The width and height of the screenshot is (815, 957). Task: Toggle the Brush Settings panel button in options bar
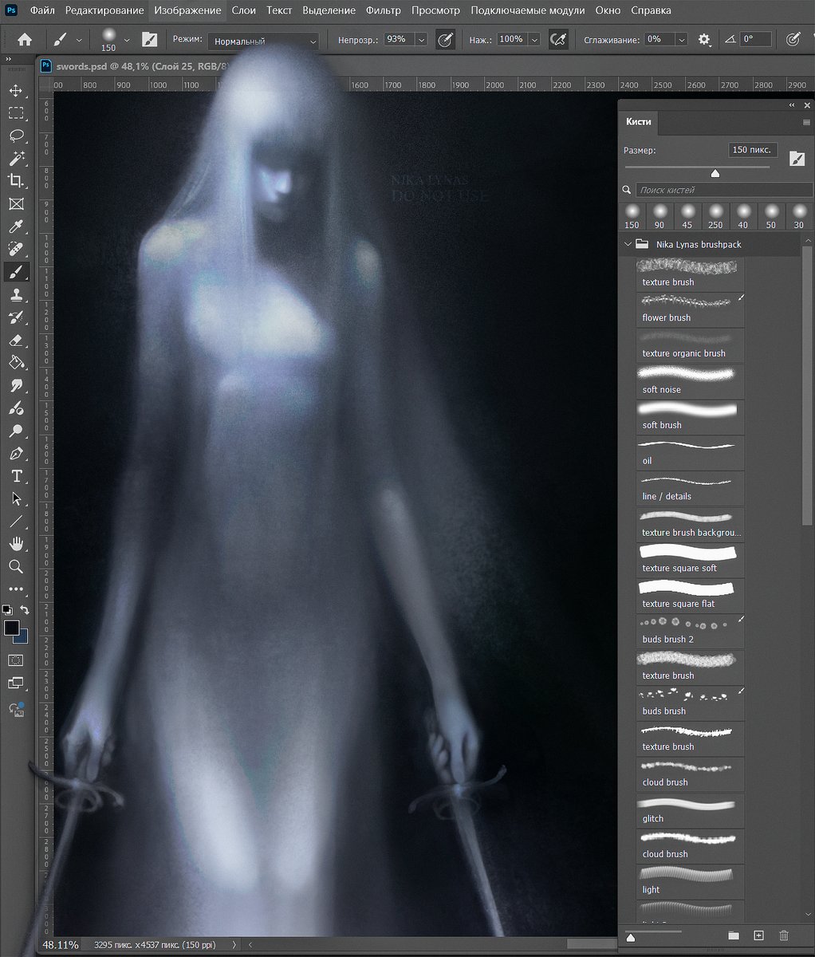[149, 39]
